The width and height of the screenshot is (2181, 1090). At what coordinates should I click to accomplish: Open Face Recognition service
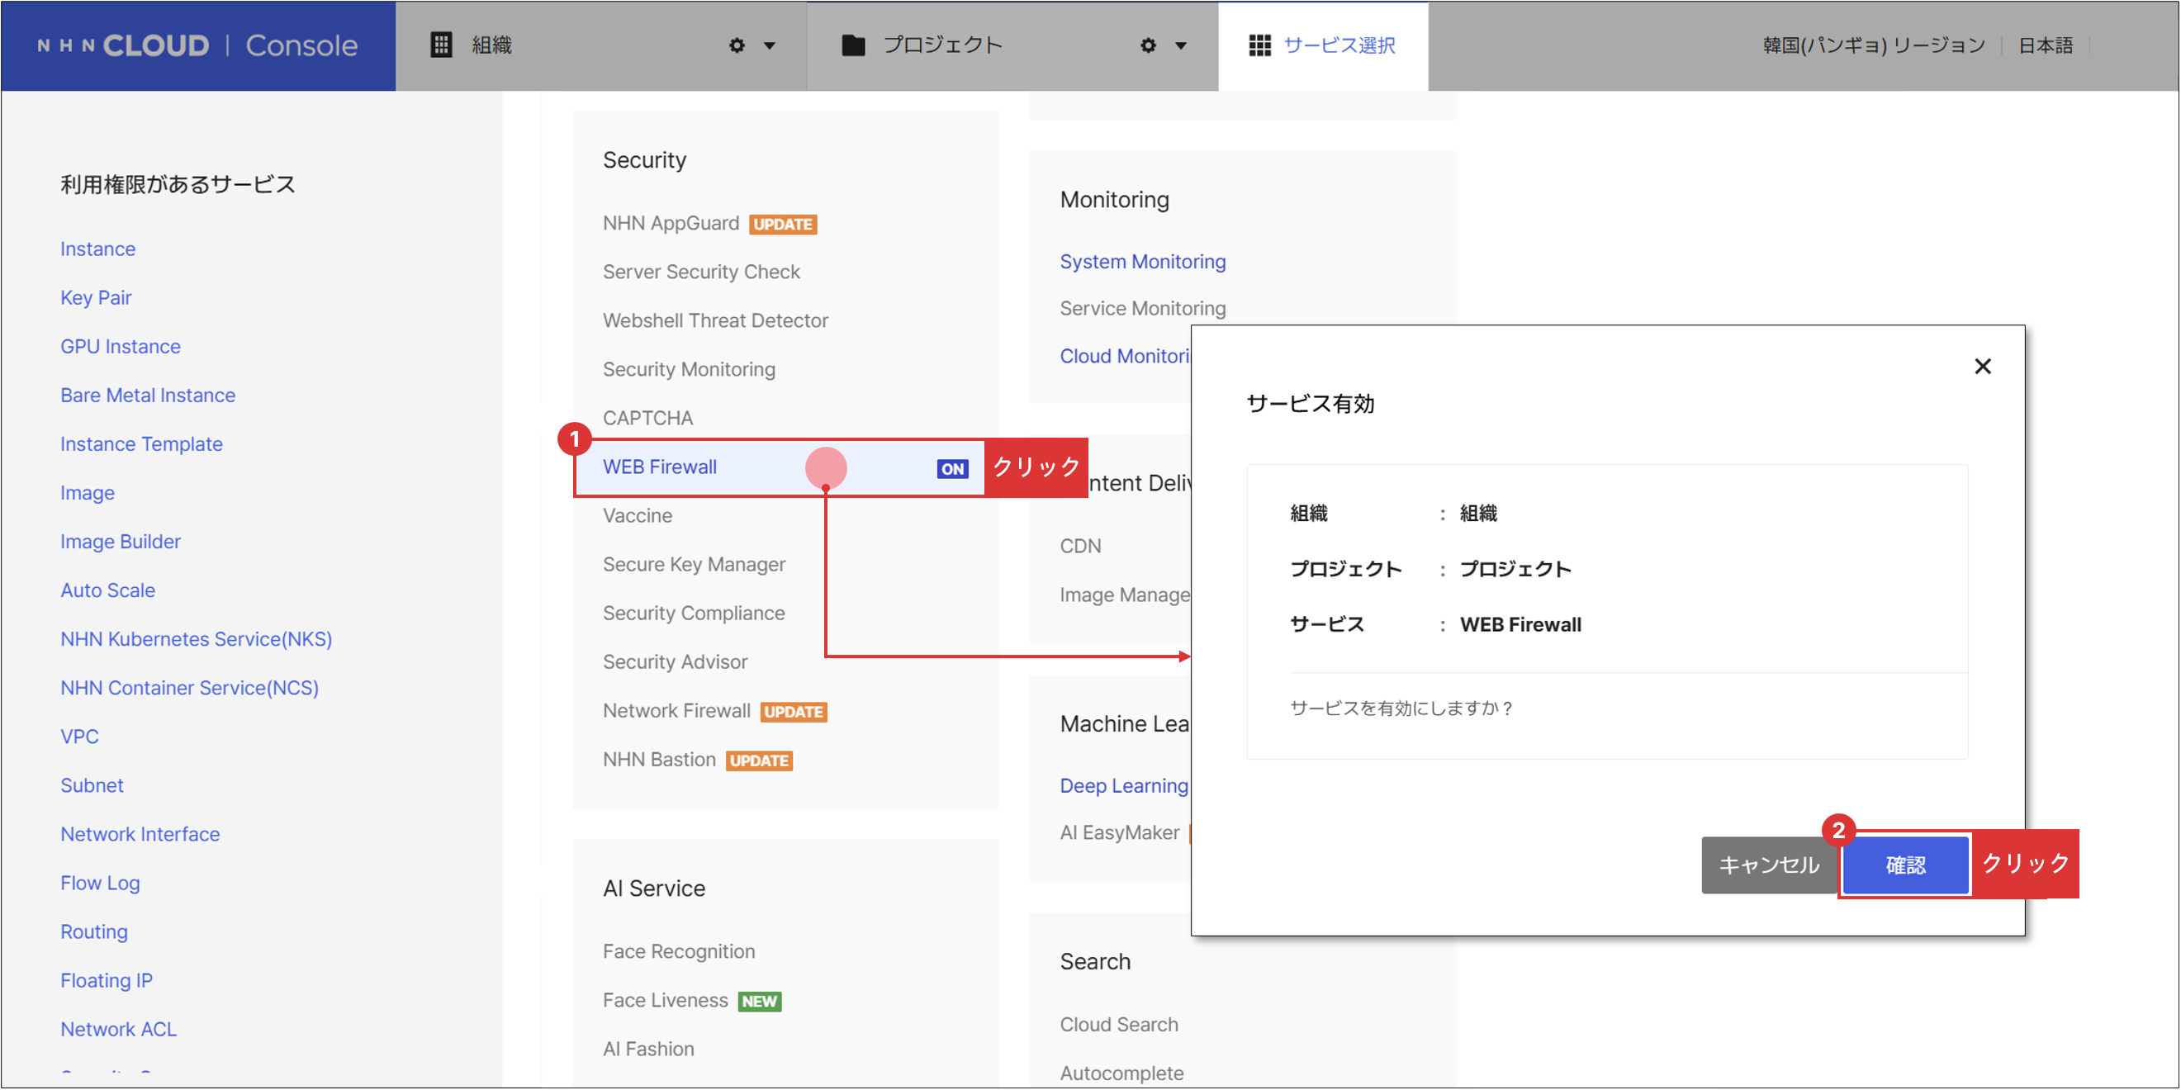click(678, 952)
